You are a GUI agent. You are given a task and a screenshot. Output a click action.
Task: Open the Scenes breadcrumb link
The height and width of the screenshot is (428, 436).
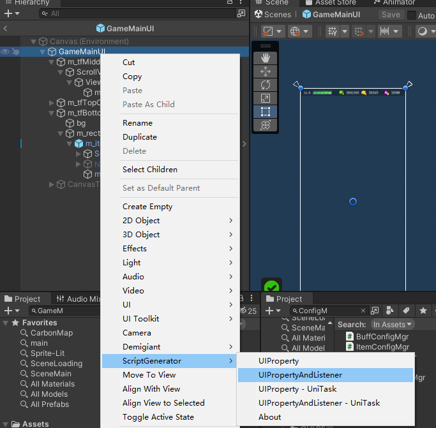click(273, 15)
